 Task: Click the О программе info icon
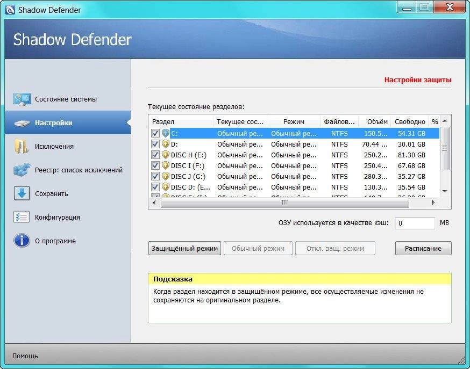(22, 241)
